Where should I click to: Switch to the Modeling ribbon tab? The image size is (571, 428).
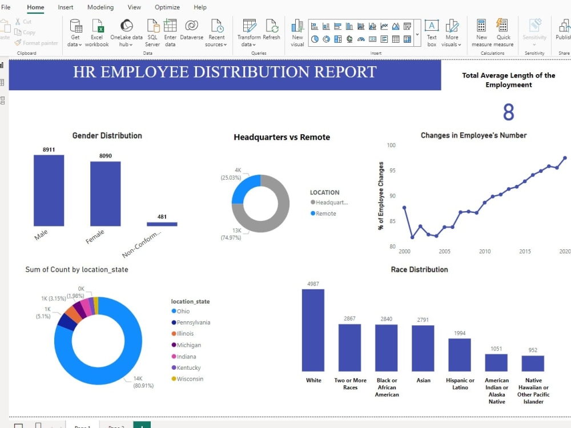[100, 7]
